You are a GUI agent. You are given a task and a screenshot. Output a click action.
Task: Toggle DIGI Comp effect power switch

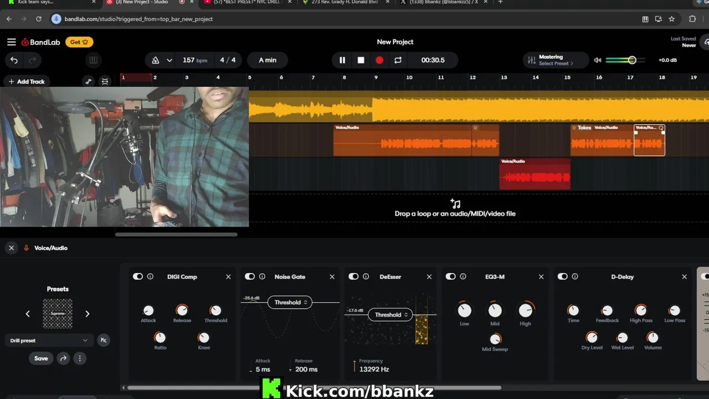[x=138, y=277]
